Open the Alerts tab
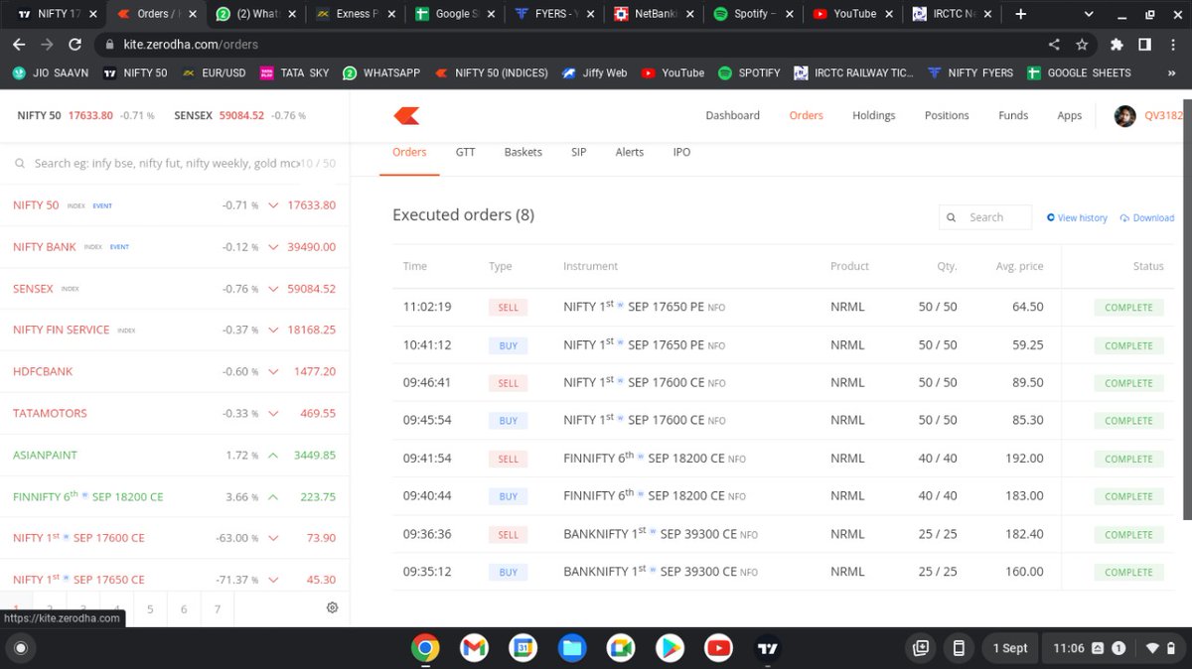Screen dimensions: 1192x669 tap(630, 152)
